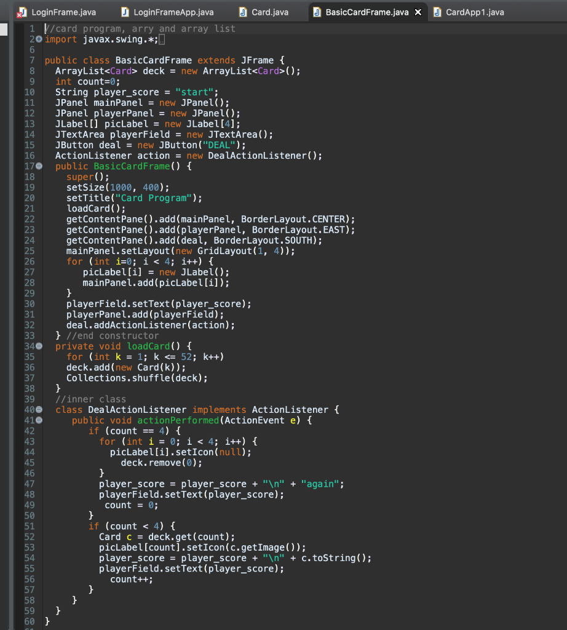Click 'int count=0;' declaration
The height and width of the screenshot is (630, 567).
point(87,82)
